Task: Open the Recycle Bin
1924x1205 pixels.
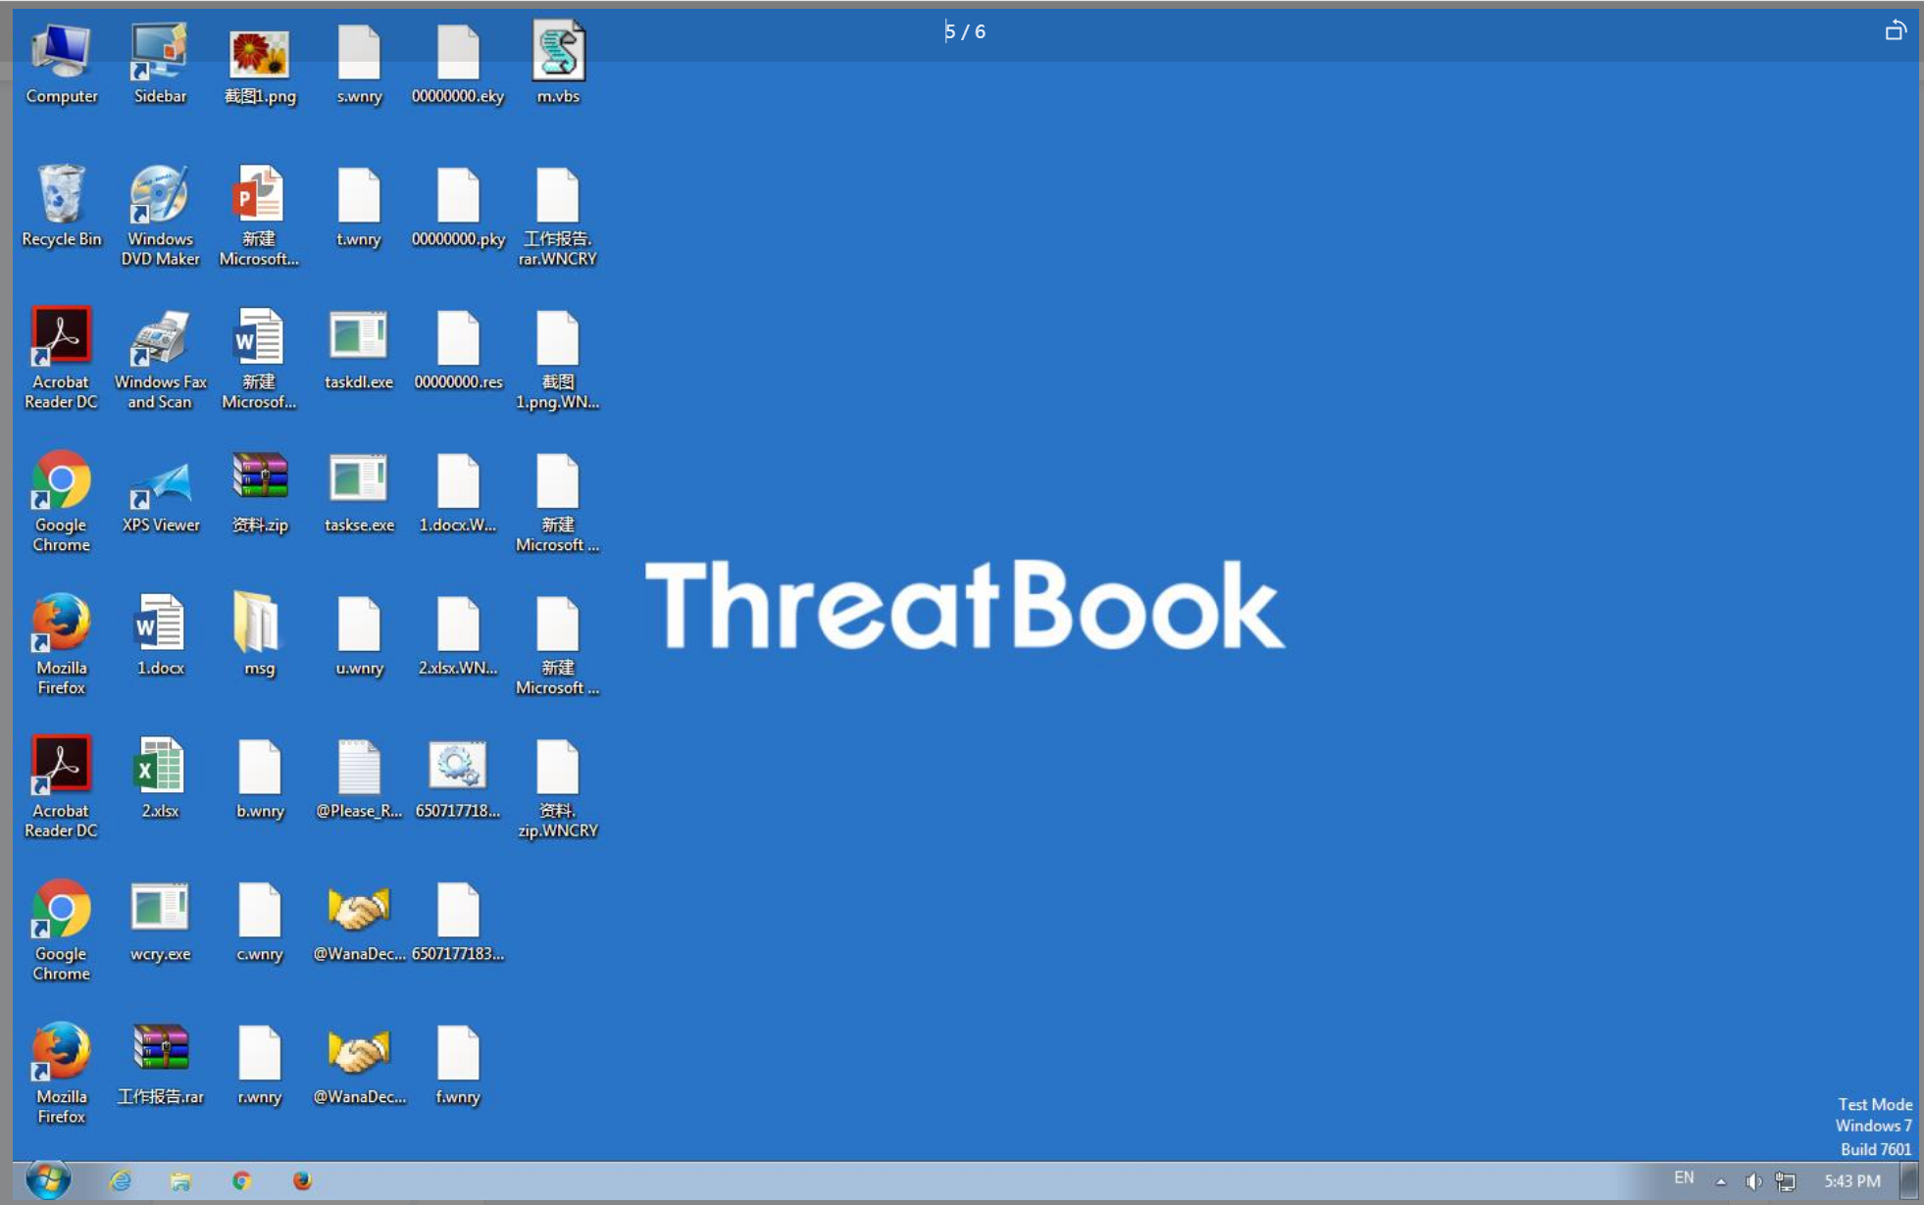Action: click(61, 207)
